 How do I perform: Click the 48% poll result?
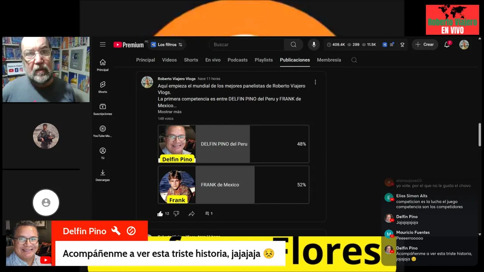click(301, 144)
